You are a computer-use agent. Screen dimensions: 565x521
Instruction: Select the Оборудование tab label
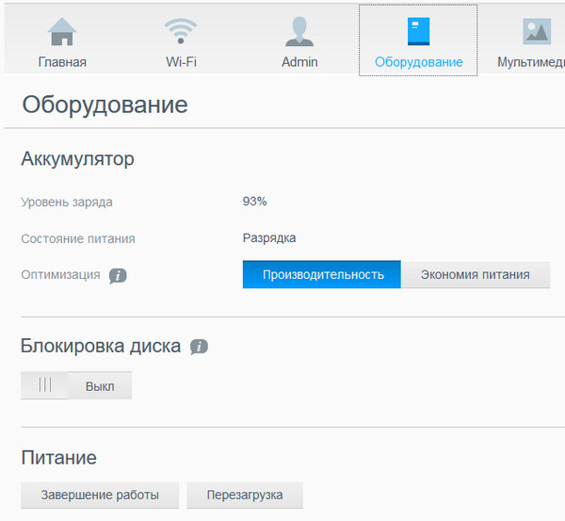pos(418,62)
